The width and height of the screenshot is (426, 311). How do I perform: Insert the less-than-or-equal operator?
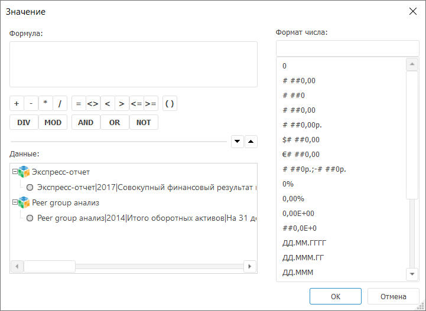[136, 104]
